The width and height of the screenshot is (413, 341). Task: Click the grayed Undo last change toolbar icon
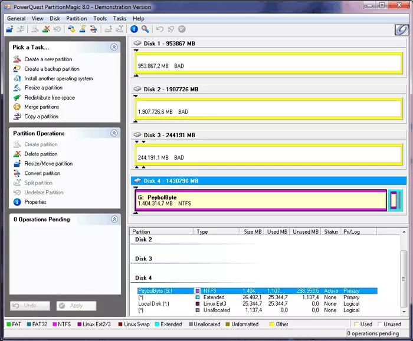point(160,29)
